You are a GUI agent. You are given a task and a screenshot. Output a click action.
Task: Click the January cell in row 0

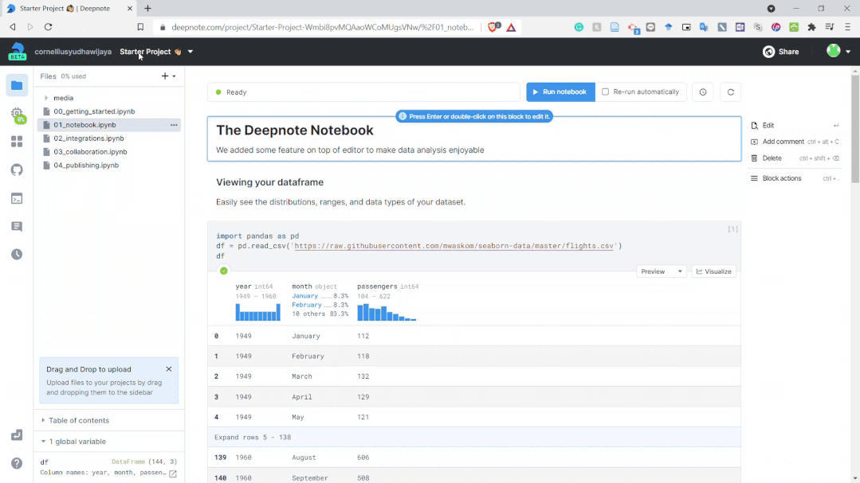point(306,336)
